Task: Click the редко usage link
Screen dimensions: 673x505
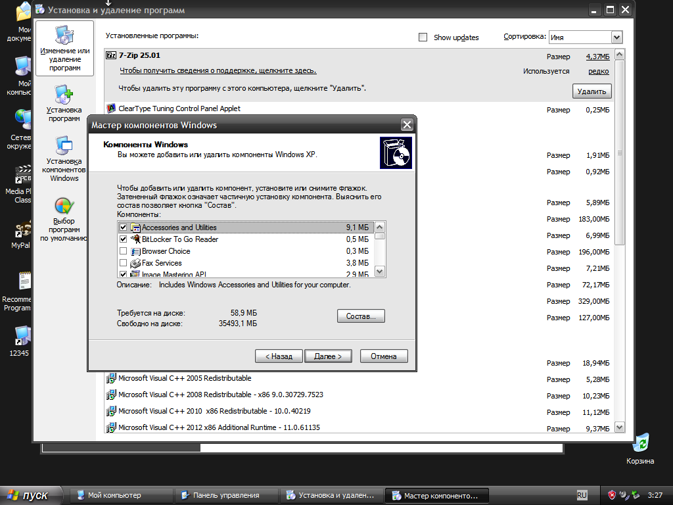Action: click(599, 71)
